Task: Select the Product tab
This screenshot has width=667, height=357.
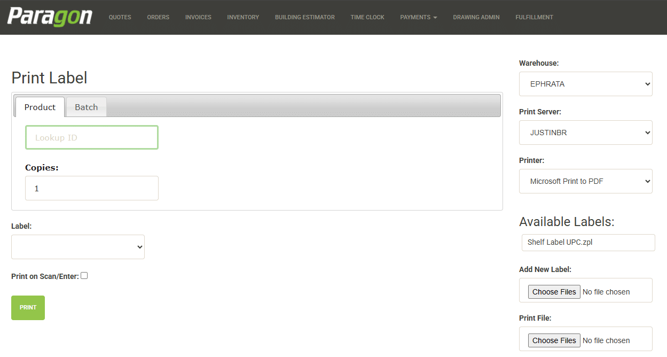Action: pyautogui.click(x=40, y=107)
